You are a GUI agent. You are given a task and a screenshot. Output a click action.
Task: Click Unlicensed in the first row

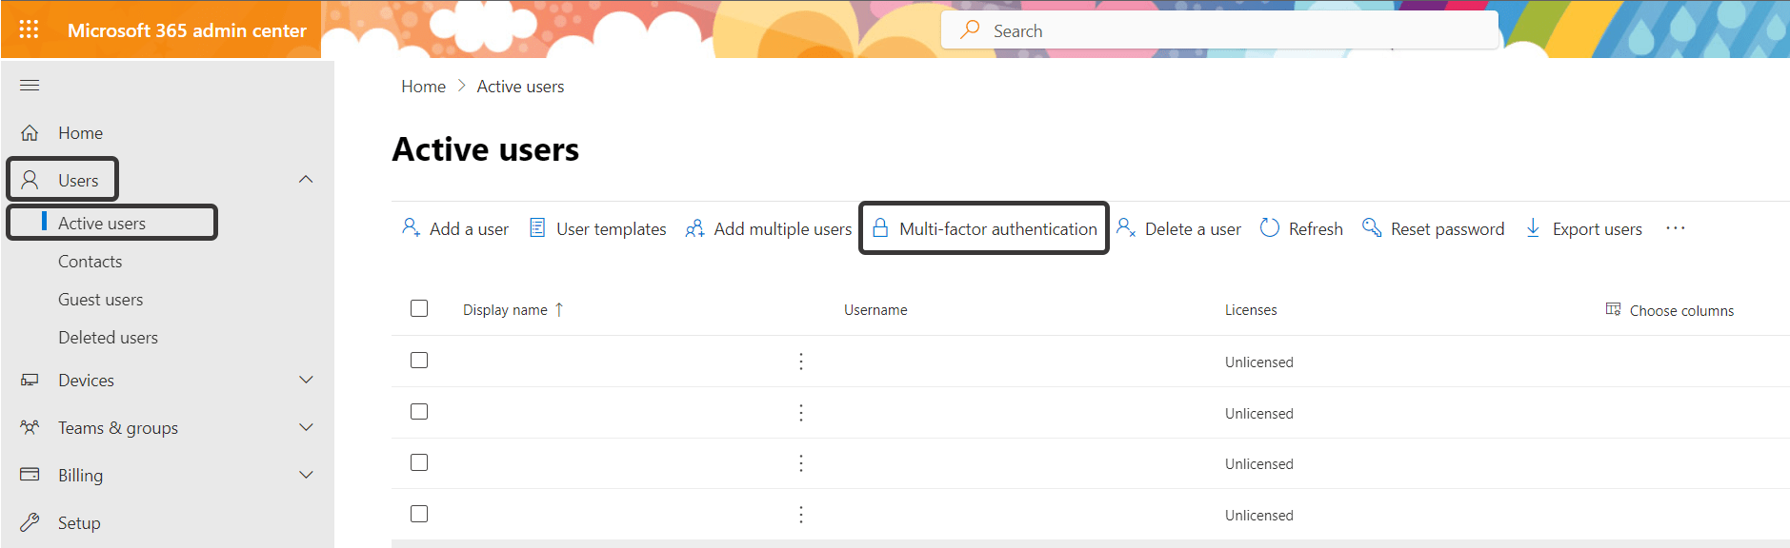pos(1259,362)
